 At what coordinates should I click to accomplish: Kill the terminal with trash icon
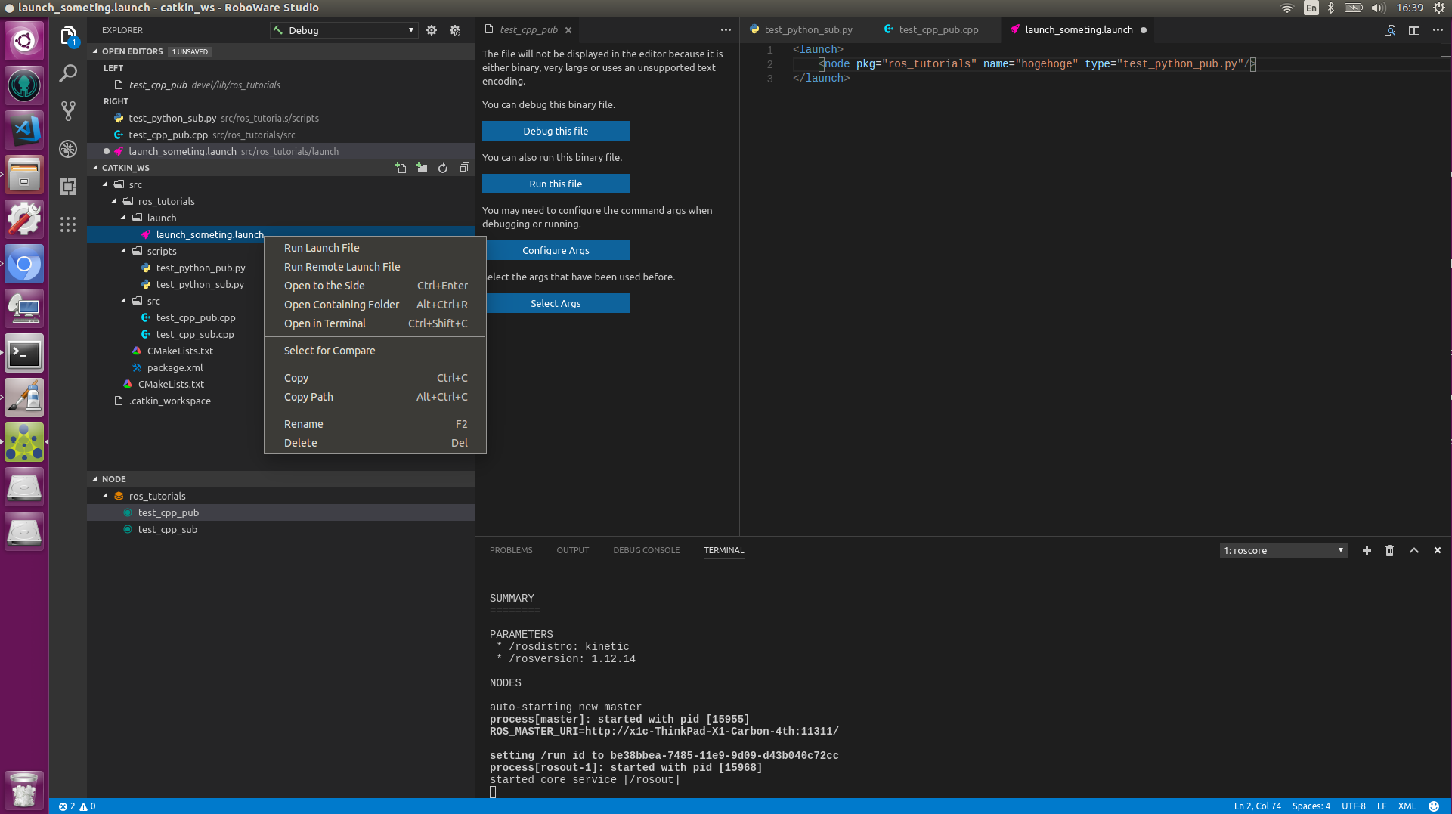(1389, 550)
